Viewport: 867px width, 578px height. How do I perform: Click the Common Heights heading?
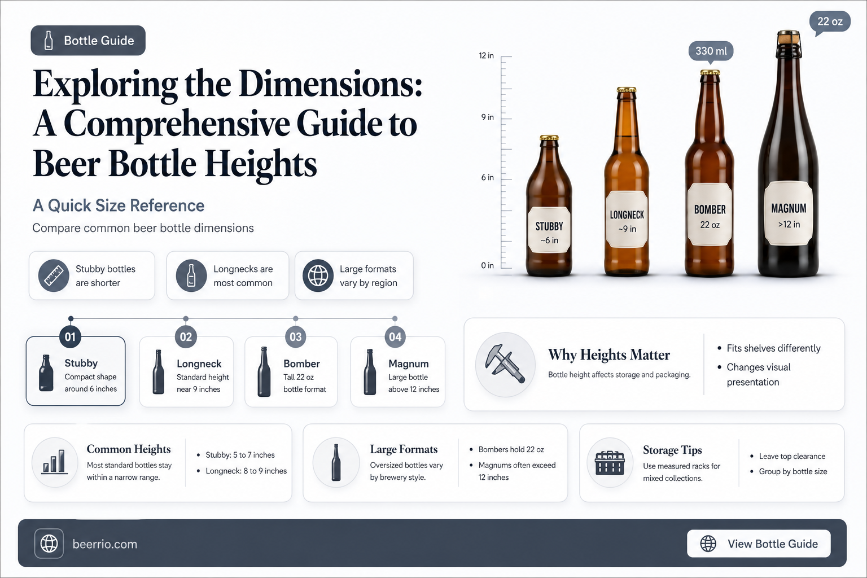[129, 449]
